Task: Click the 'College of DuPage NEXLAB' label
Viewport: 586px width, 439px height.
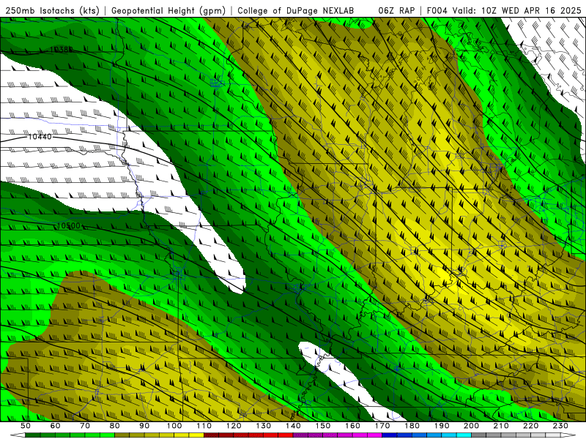Action: 295,11
